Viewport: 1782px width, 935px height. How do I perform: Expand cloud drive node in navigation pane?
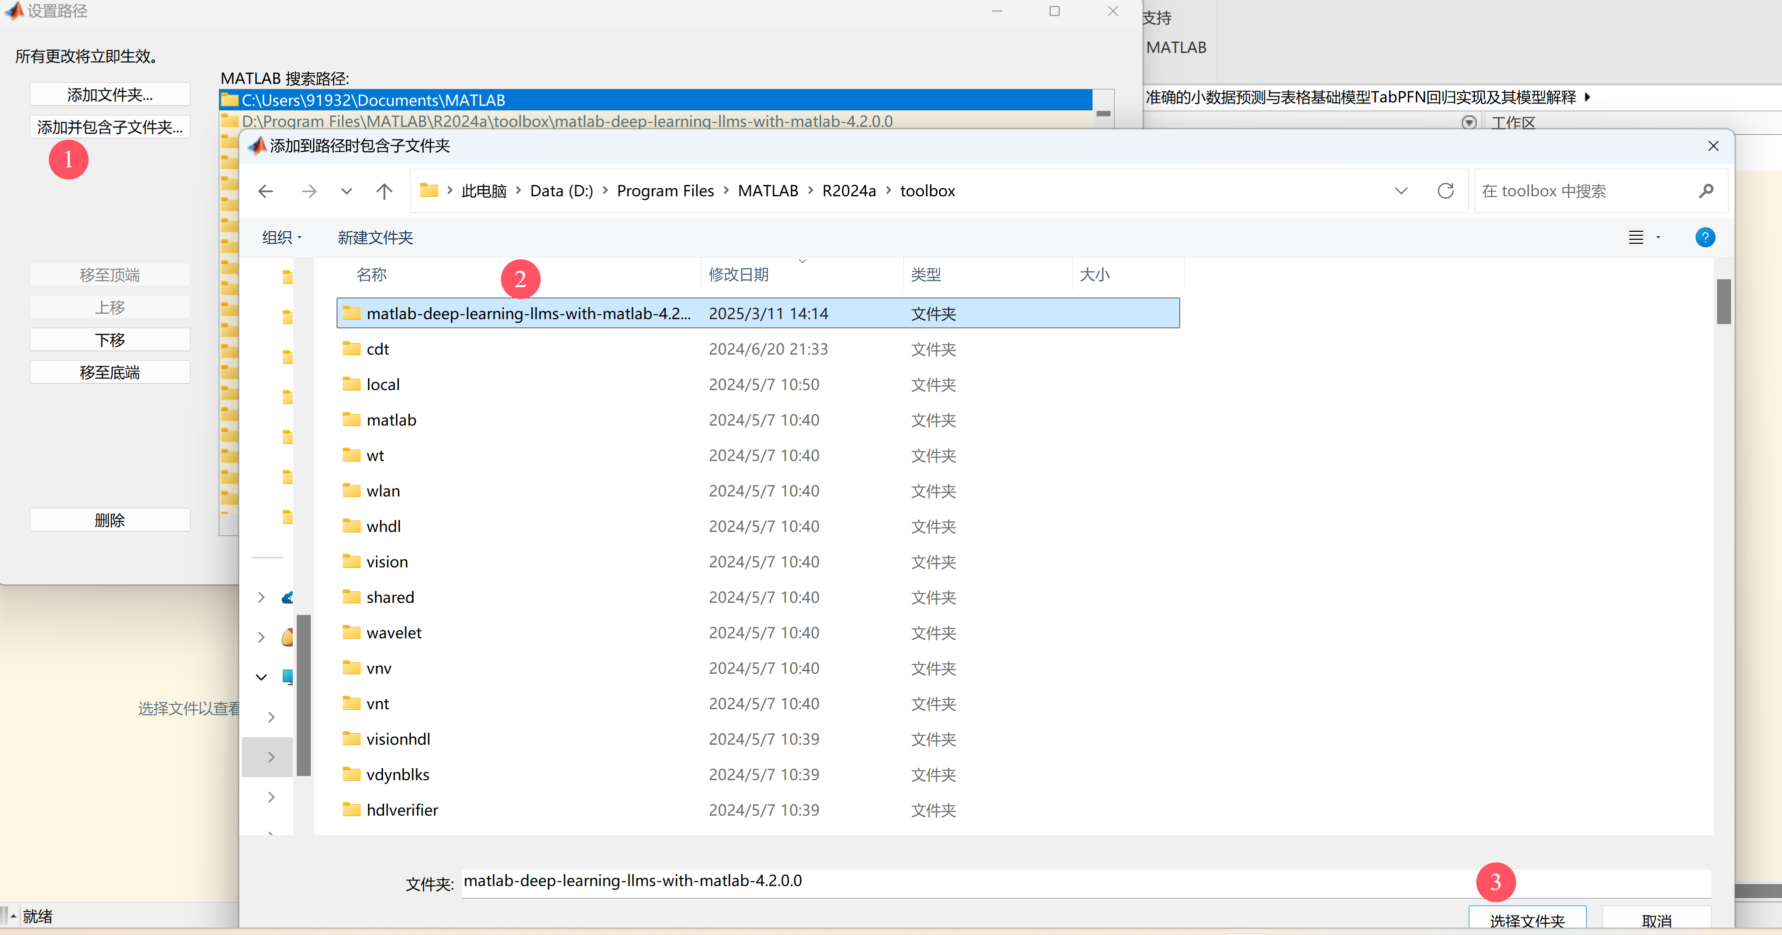(x=261, y=597)
